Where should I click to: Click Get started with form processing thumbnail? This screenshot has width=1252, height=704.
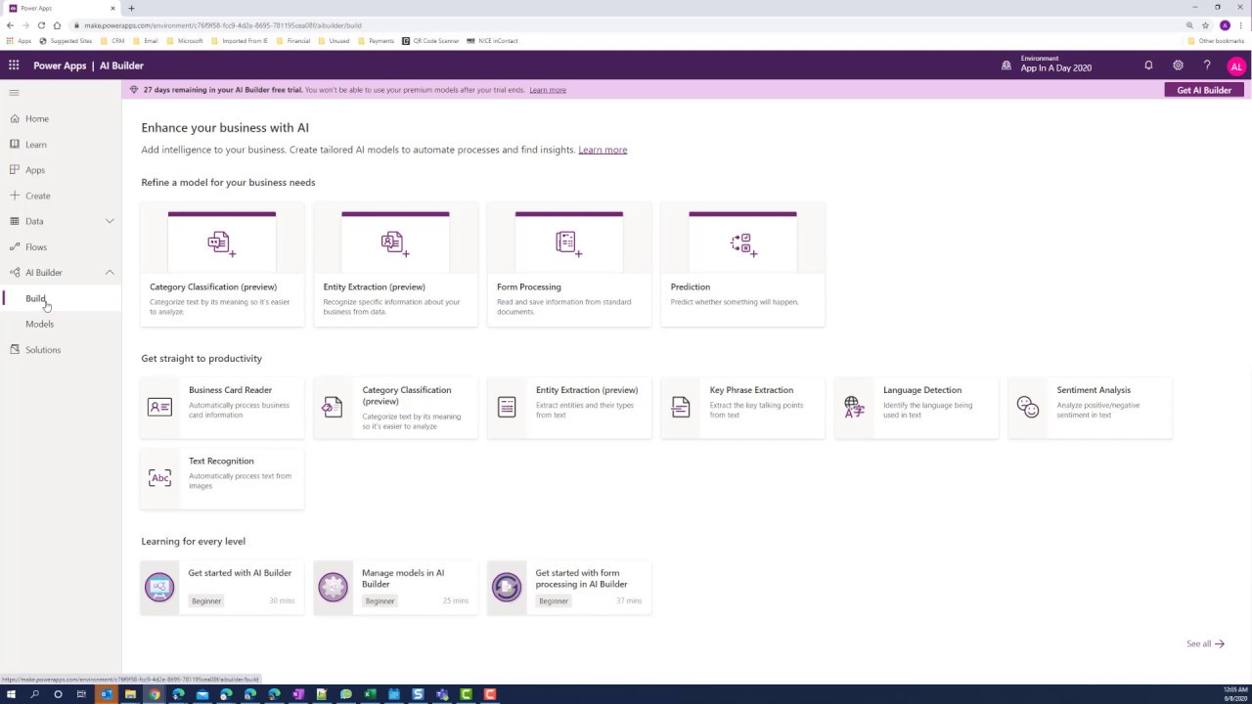(x=507, y=587)
